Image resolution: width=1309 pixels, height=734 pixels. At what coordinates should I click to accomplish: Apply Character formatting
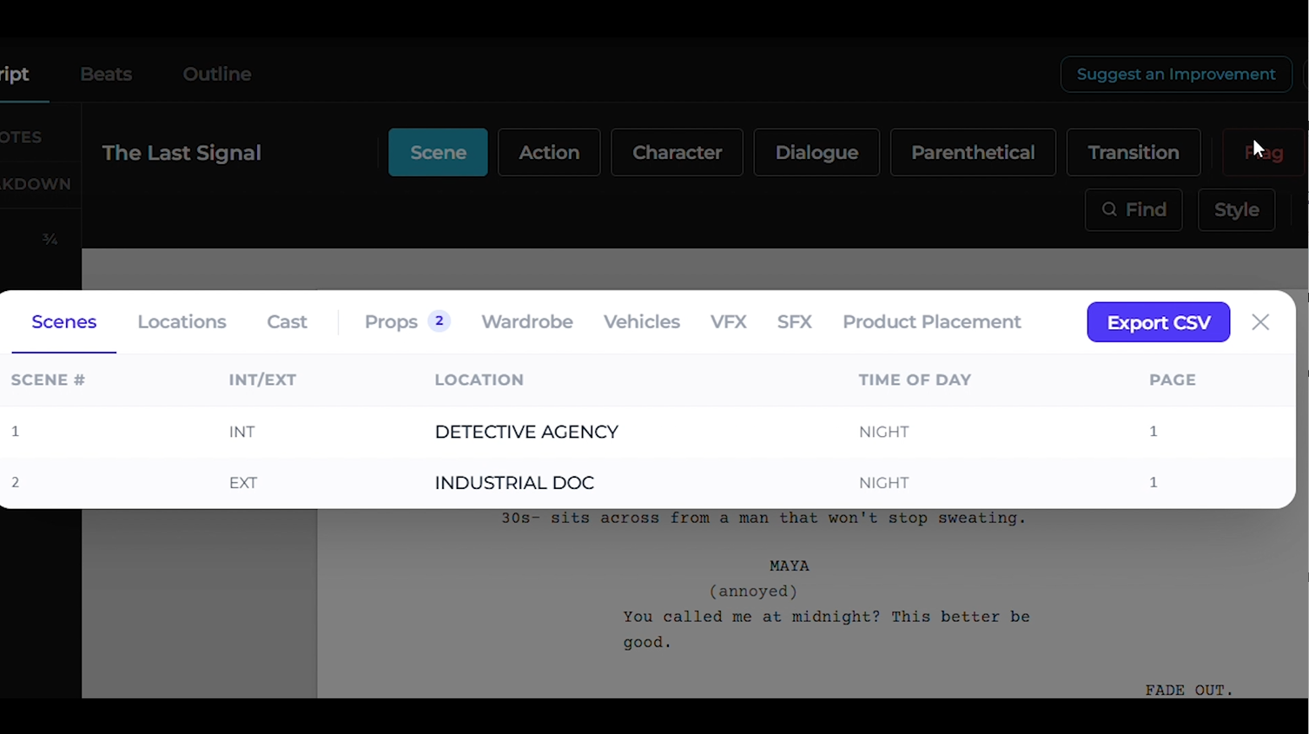pos(677,152)
